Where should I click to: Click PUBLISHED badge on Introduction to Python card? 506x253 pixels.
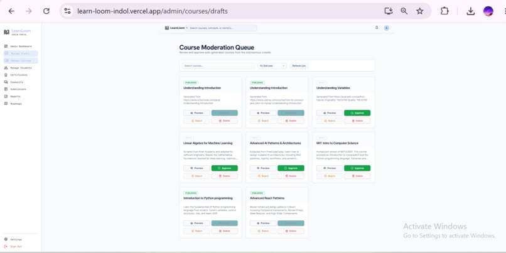point(191,193)
